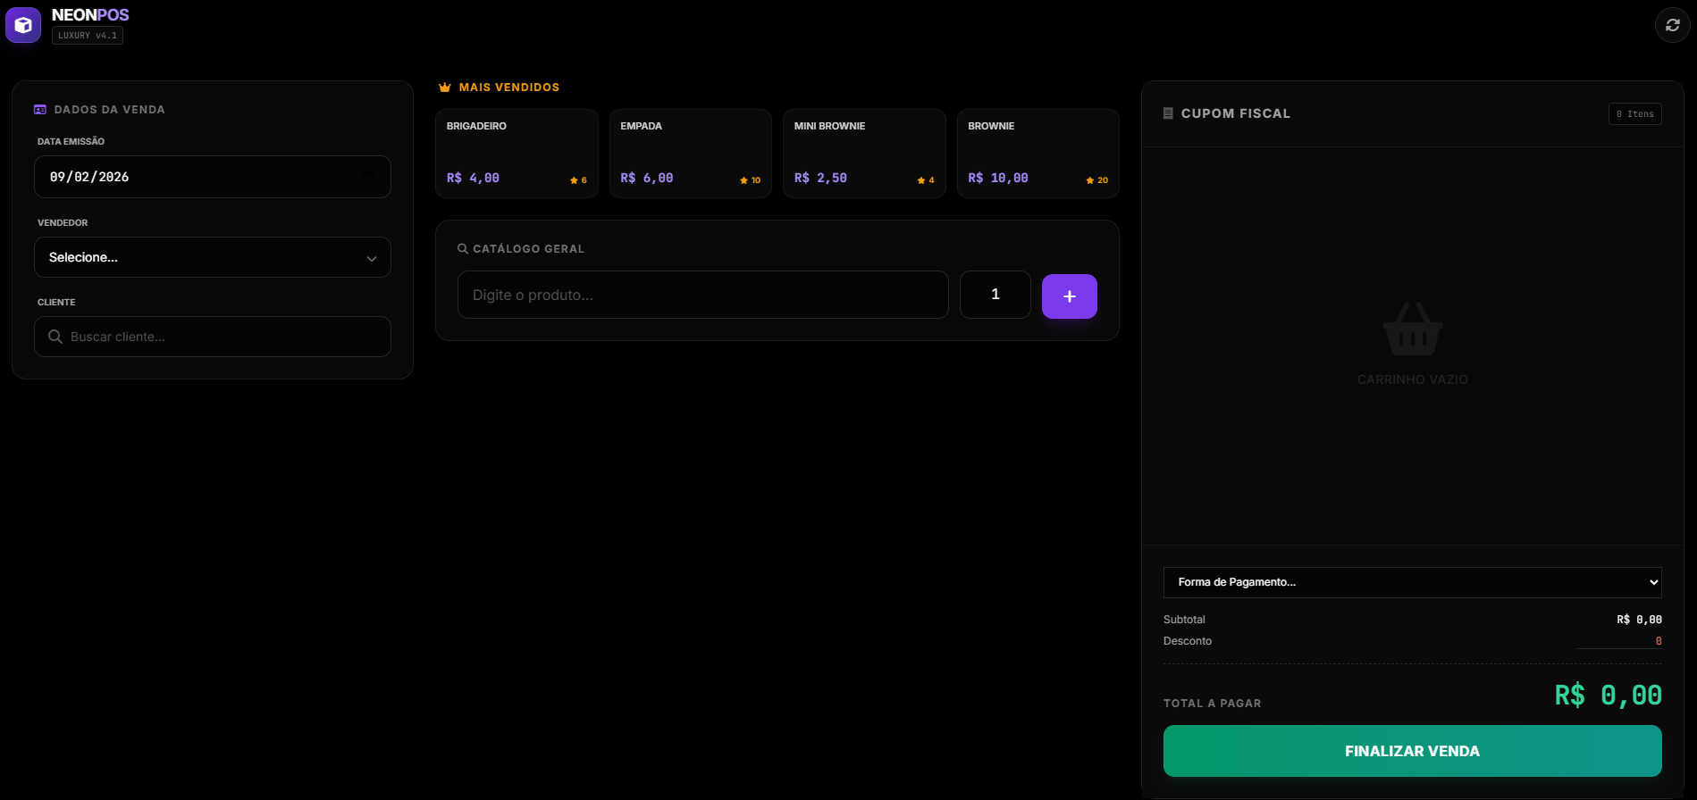
Task: Click the calendar icon in date field
Action: click(x=368, y=177)
